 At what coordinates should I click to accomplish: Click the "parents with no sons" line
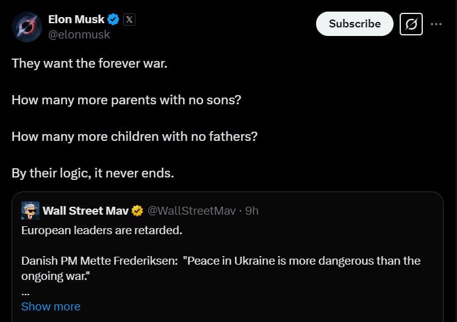[126, 99]
